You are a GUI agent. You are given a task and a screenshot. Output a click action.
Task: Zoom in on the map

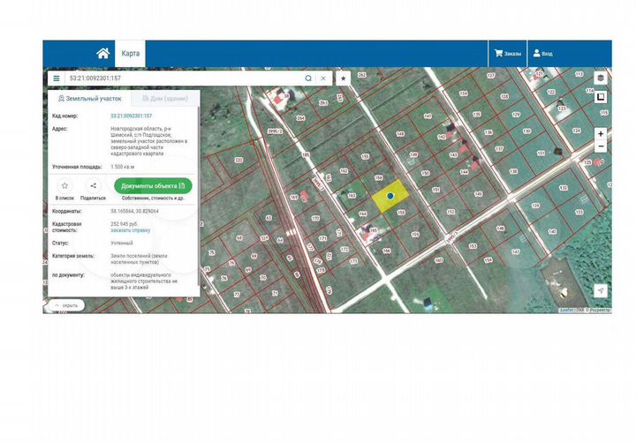[x=601, y=134]
